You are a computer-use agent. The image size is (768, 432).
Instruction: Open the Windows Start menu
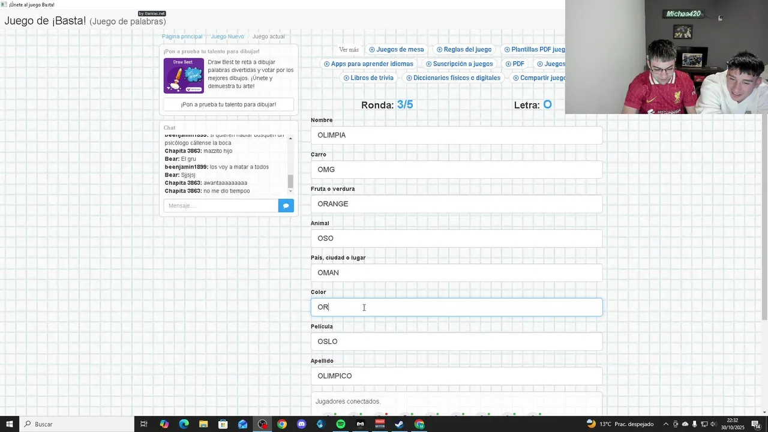coord(10,424)
